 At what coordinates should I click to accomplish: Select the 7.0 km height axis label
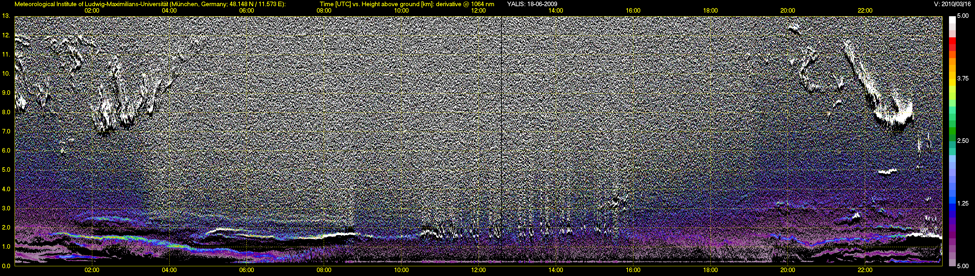[6, 131]
